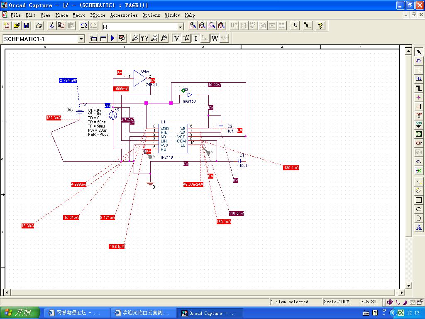
Task: Select the Place Bus Entry tool
Action: [x=419, y=107]
